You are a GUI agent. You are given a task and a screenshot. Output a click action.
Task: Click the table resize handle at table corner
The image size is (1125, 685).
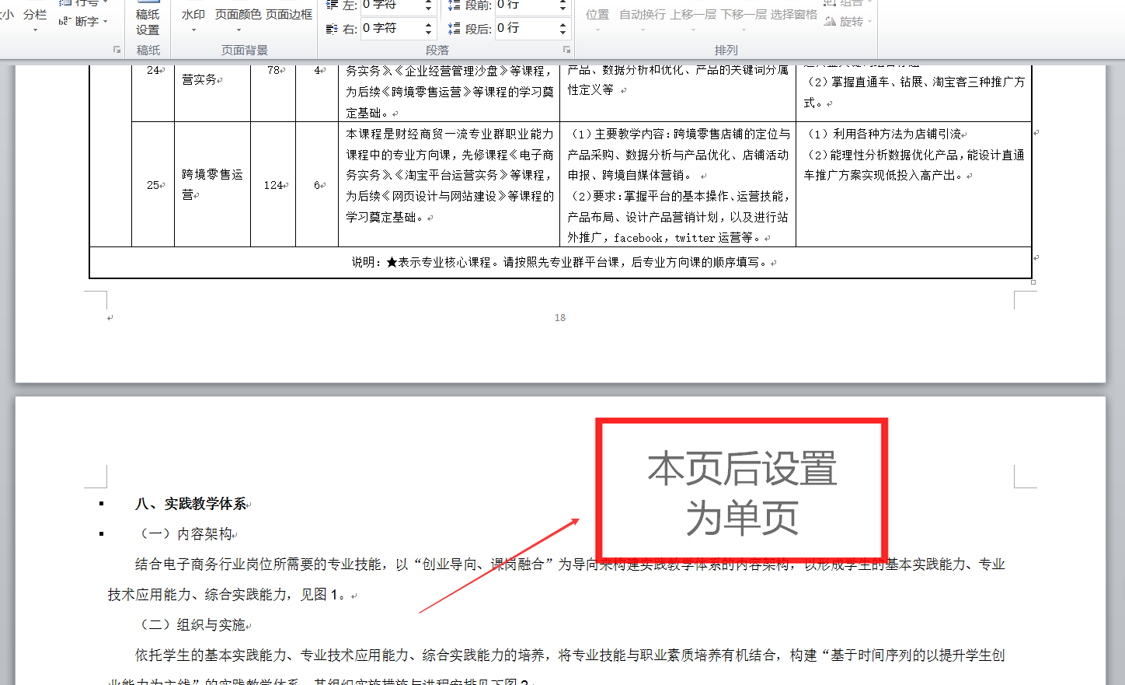(1033, 282)
